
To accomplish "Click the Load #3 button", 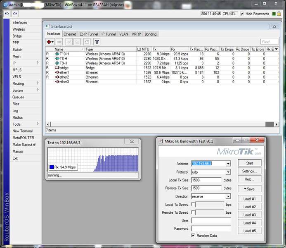I will (249, 215).
